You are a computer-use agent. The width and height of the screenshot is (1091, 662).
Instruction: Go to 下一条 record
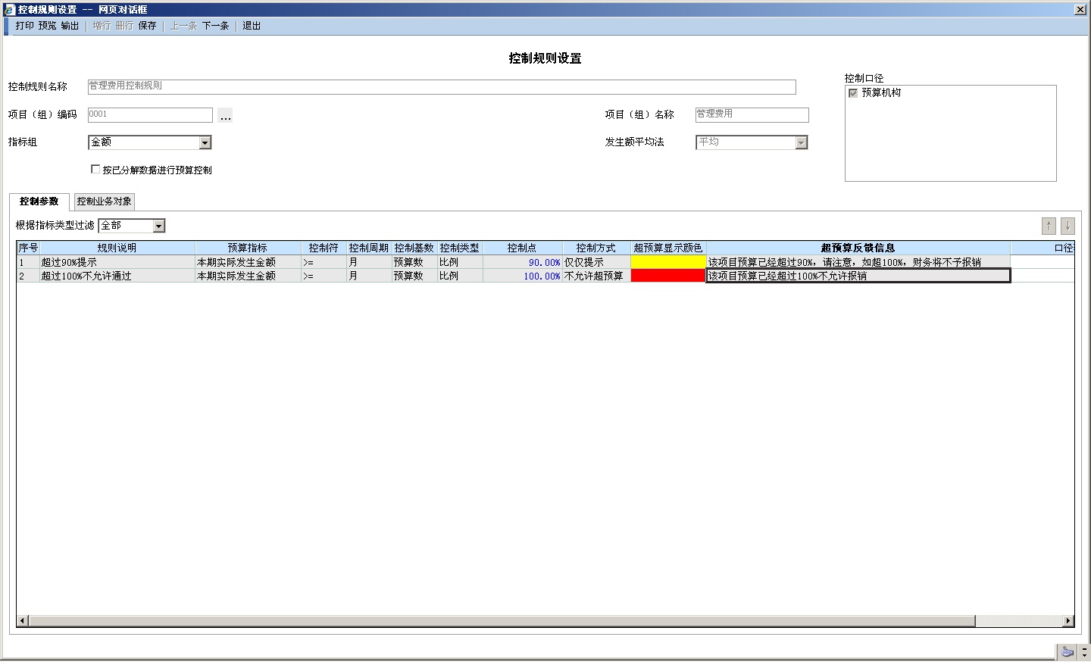click(215, 26)
